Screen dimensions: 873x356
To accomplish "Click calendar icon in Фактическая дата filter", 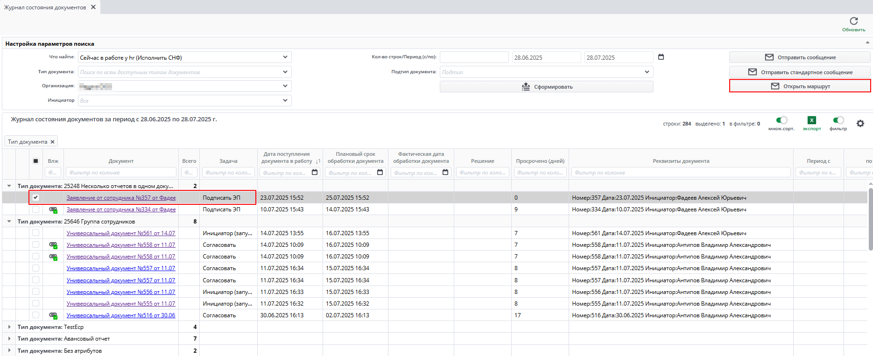I will coord(445,172).
